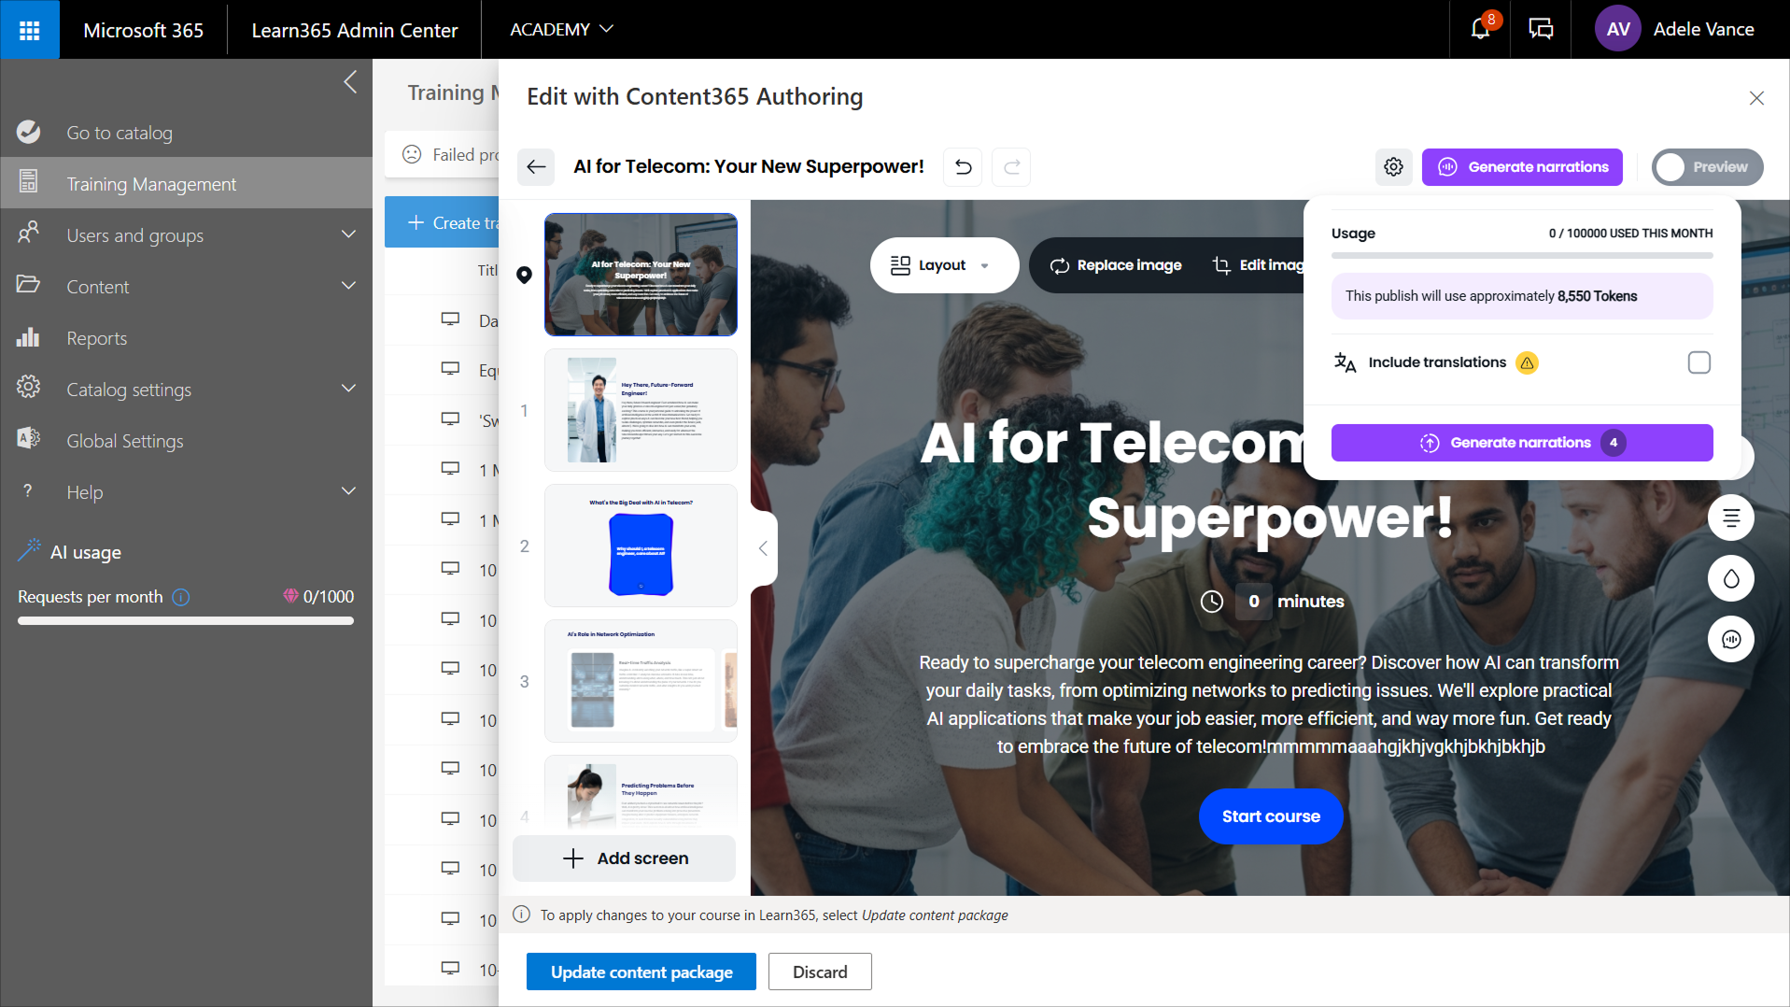Click the text alignment round icon
Screen dimensions: 1790x1007
click(x=1730, y=518)
